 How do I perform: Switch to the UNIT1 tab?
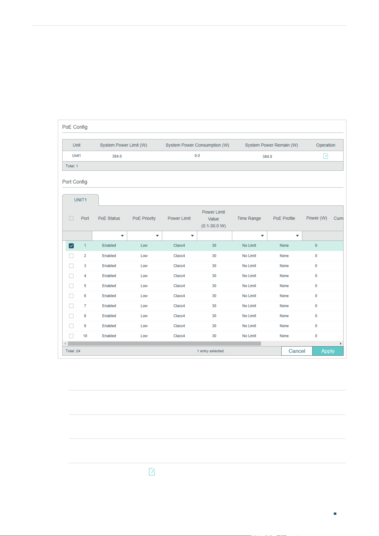pyautogui.click(x=80, y=200)
